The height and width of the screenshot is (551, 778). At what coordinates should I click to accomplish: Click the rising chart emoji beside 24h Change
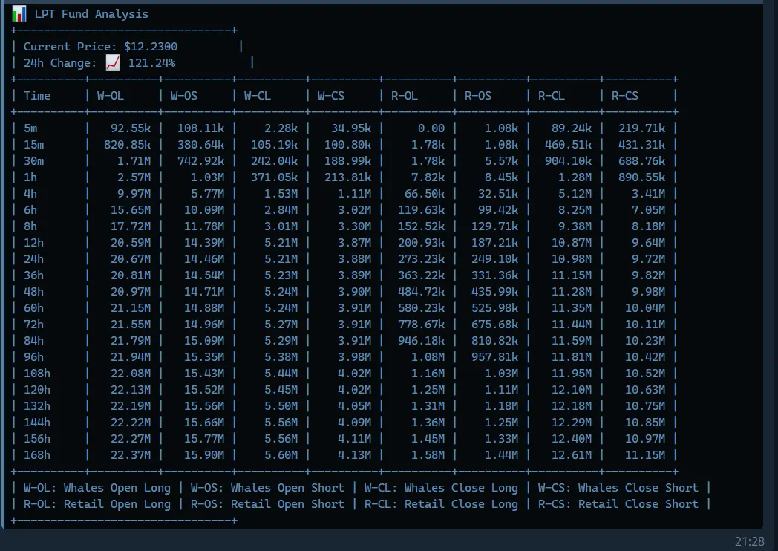pos(113,63)
